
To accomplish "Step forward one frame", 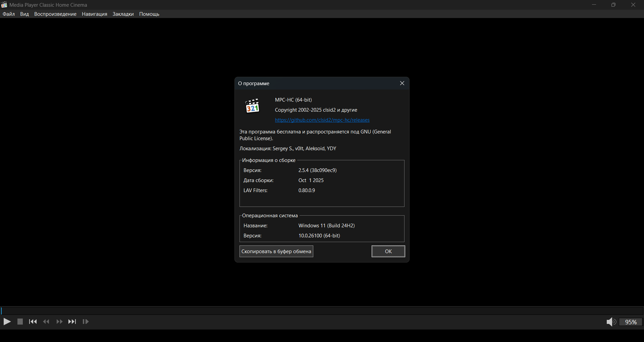I will click(x=86, y=322).
